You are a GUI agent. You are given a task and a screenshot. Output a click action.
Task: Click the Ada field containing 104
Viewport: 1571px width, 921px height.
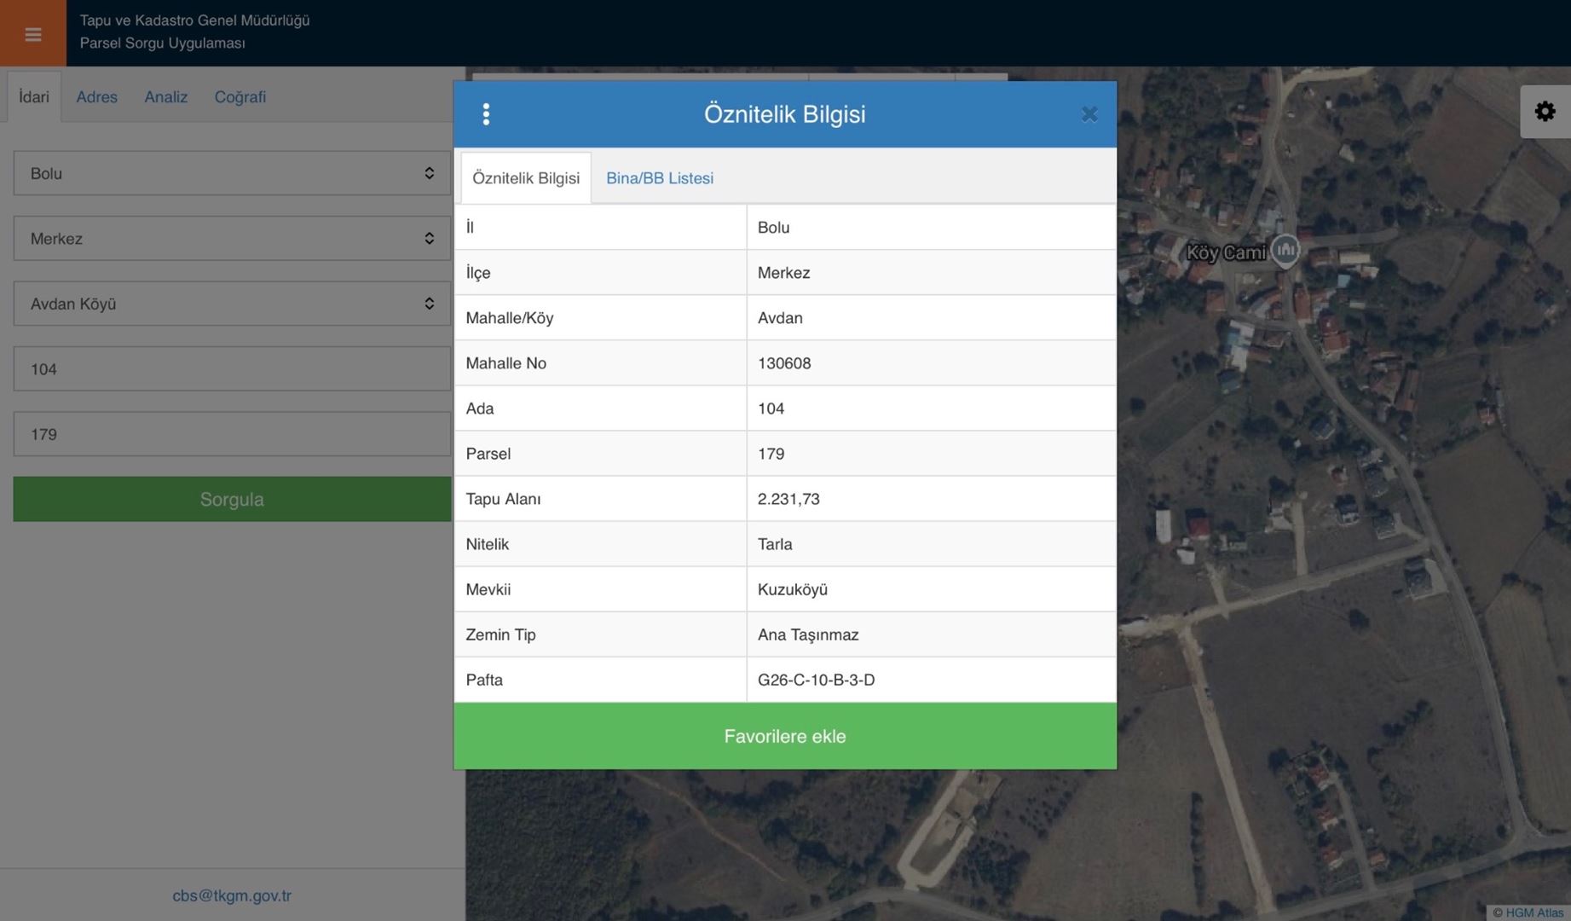pyautogui.click(x=232, y=369)
